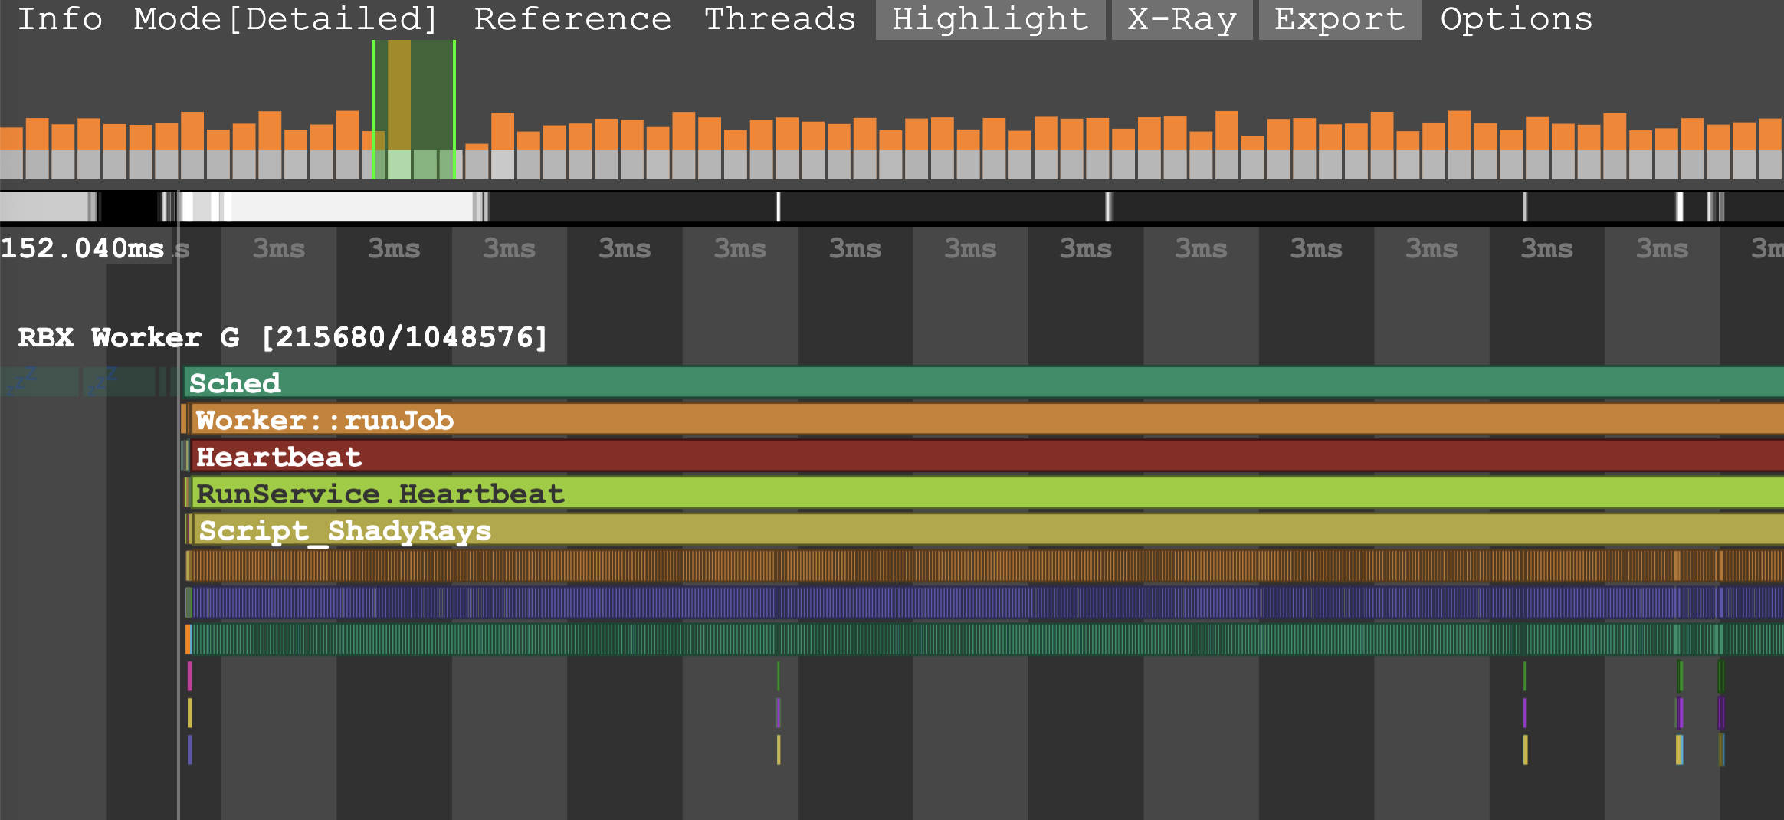Click the orange striped row under Script_ShadyRays
The image size is (1784, 820).
[920, 566]
